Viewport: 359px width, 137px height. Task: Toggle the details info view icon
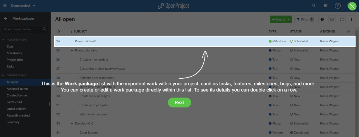(x=322, y=19)
